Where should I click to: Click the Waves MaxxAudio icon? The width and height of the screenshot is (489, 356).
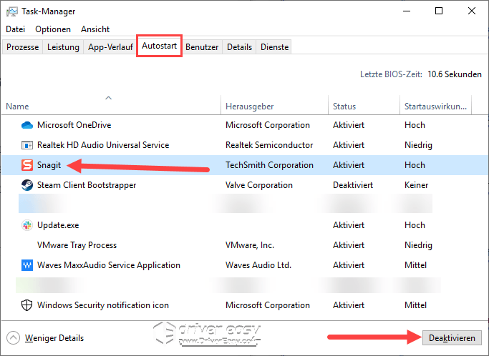point(26,265)
